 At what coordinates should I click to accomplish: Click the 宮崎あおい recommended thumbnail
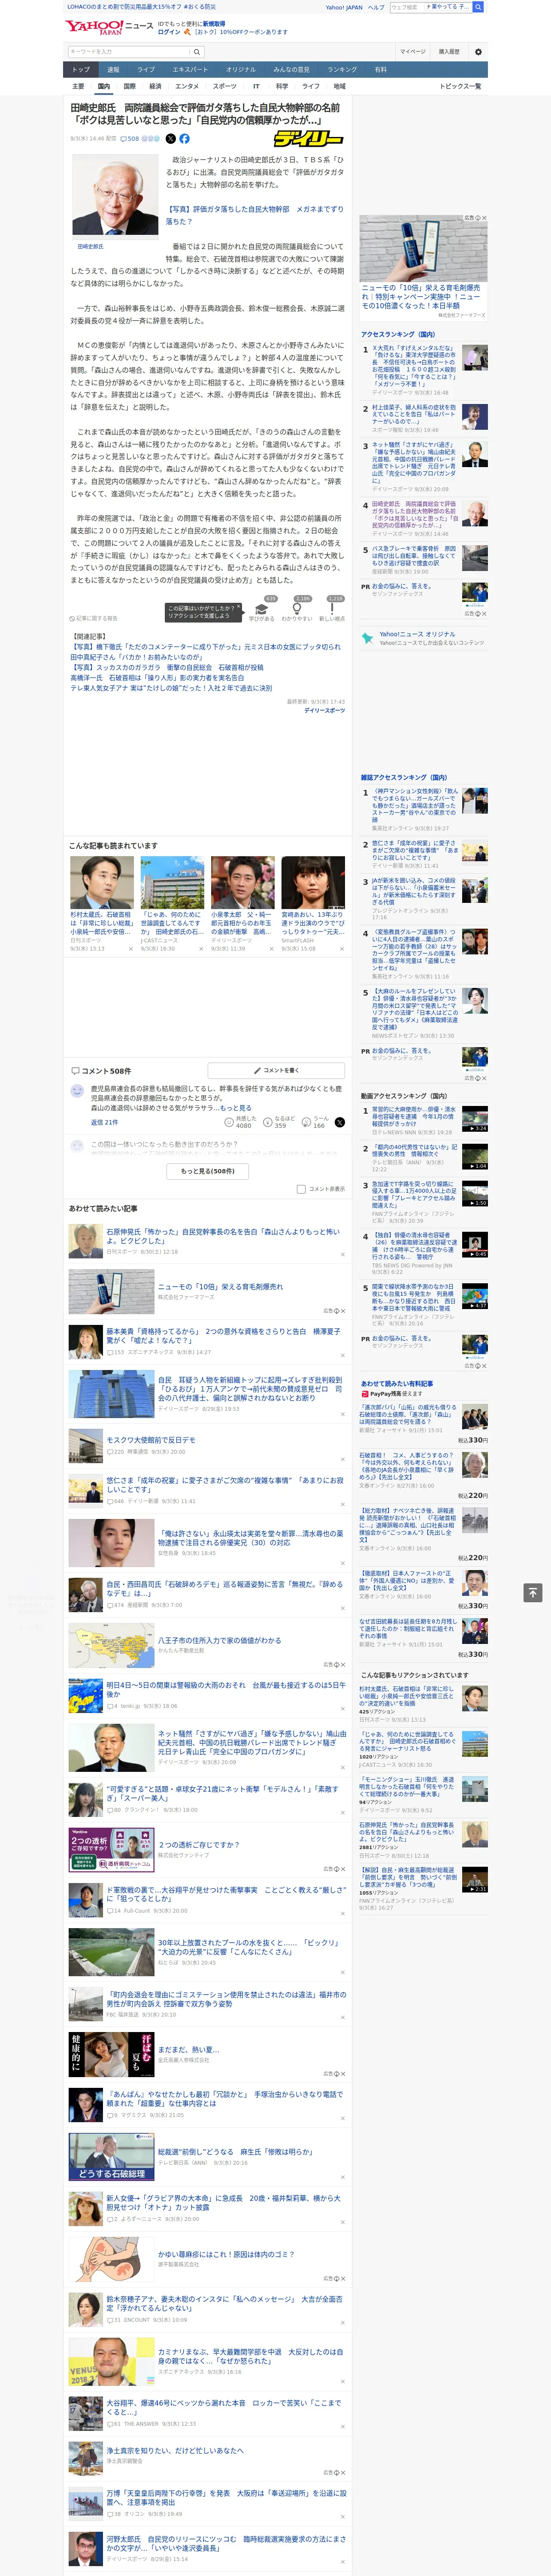313,882
